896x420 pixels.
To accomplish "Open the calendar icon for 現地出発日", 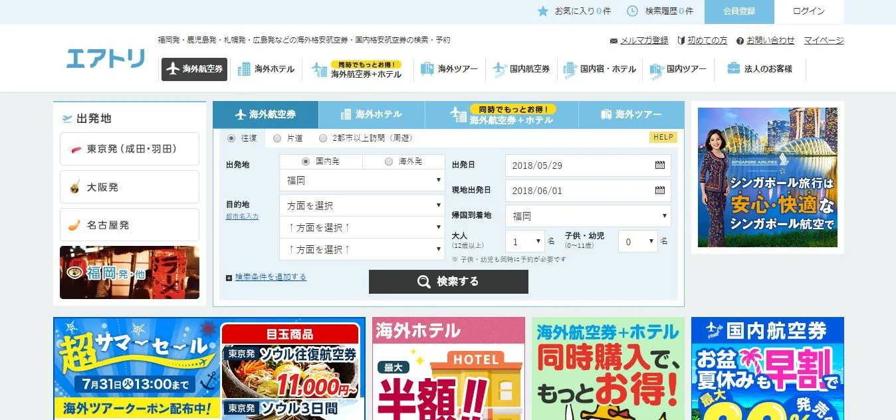I will click(659, 191).
